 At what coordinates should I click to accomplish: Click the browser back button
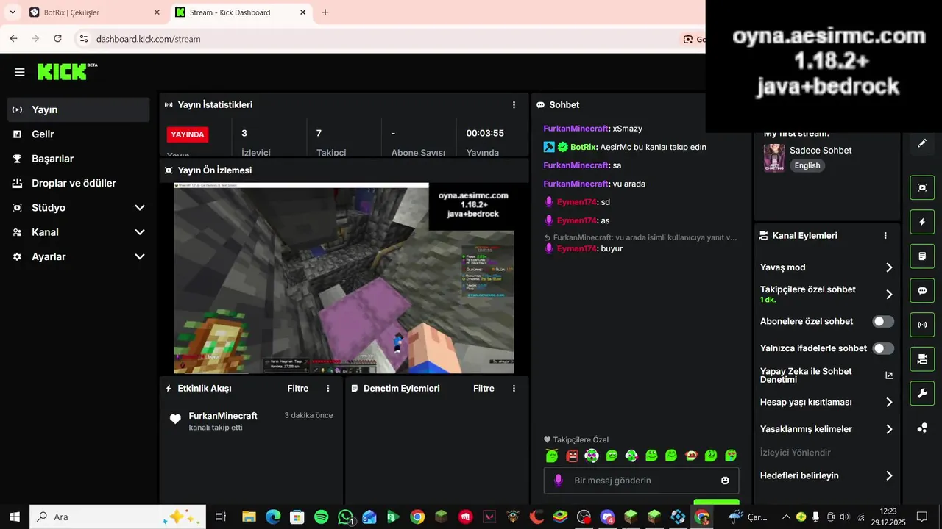coord(13,39)
